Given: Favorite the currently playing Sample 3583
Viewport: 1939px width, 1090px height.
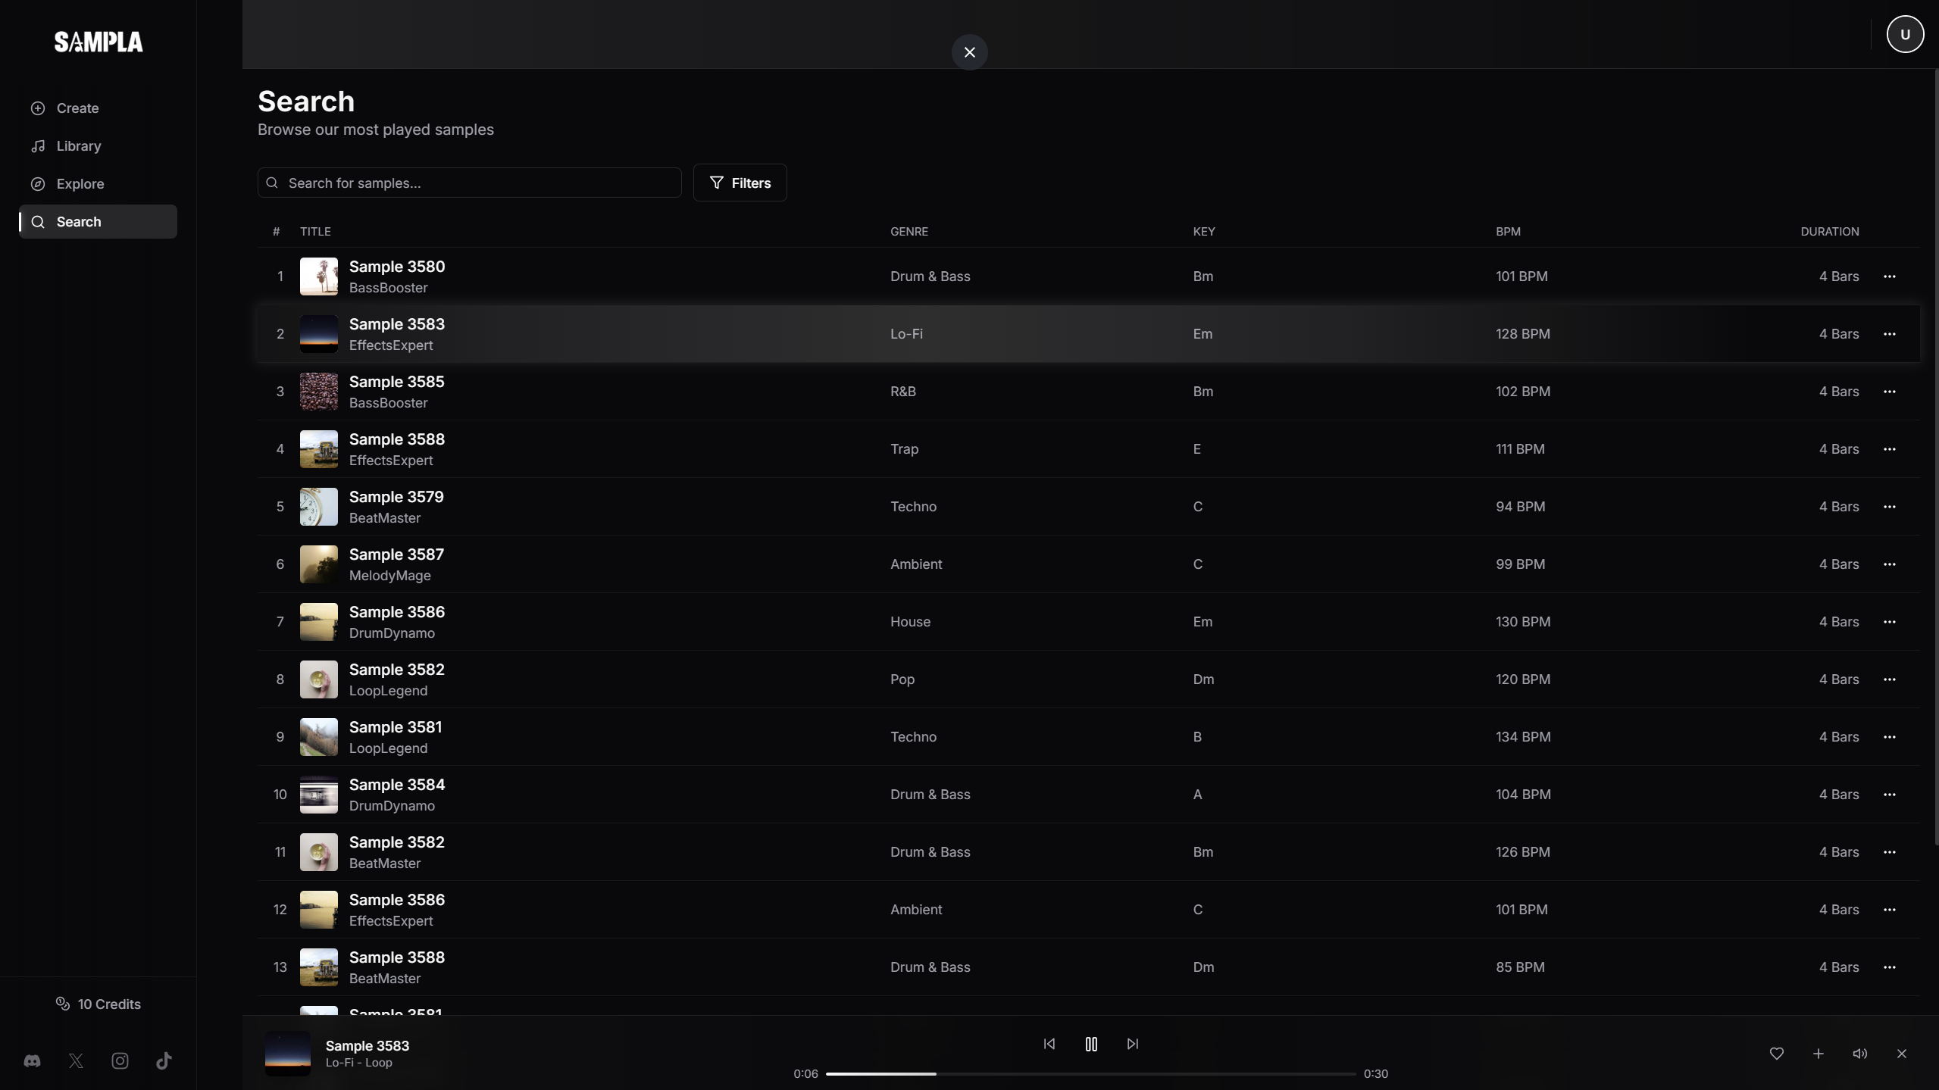Looking at the screenshot, I should (1776, 1053).
